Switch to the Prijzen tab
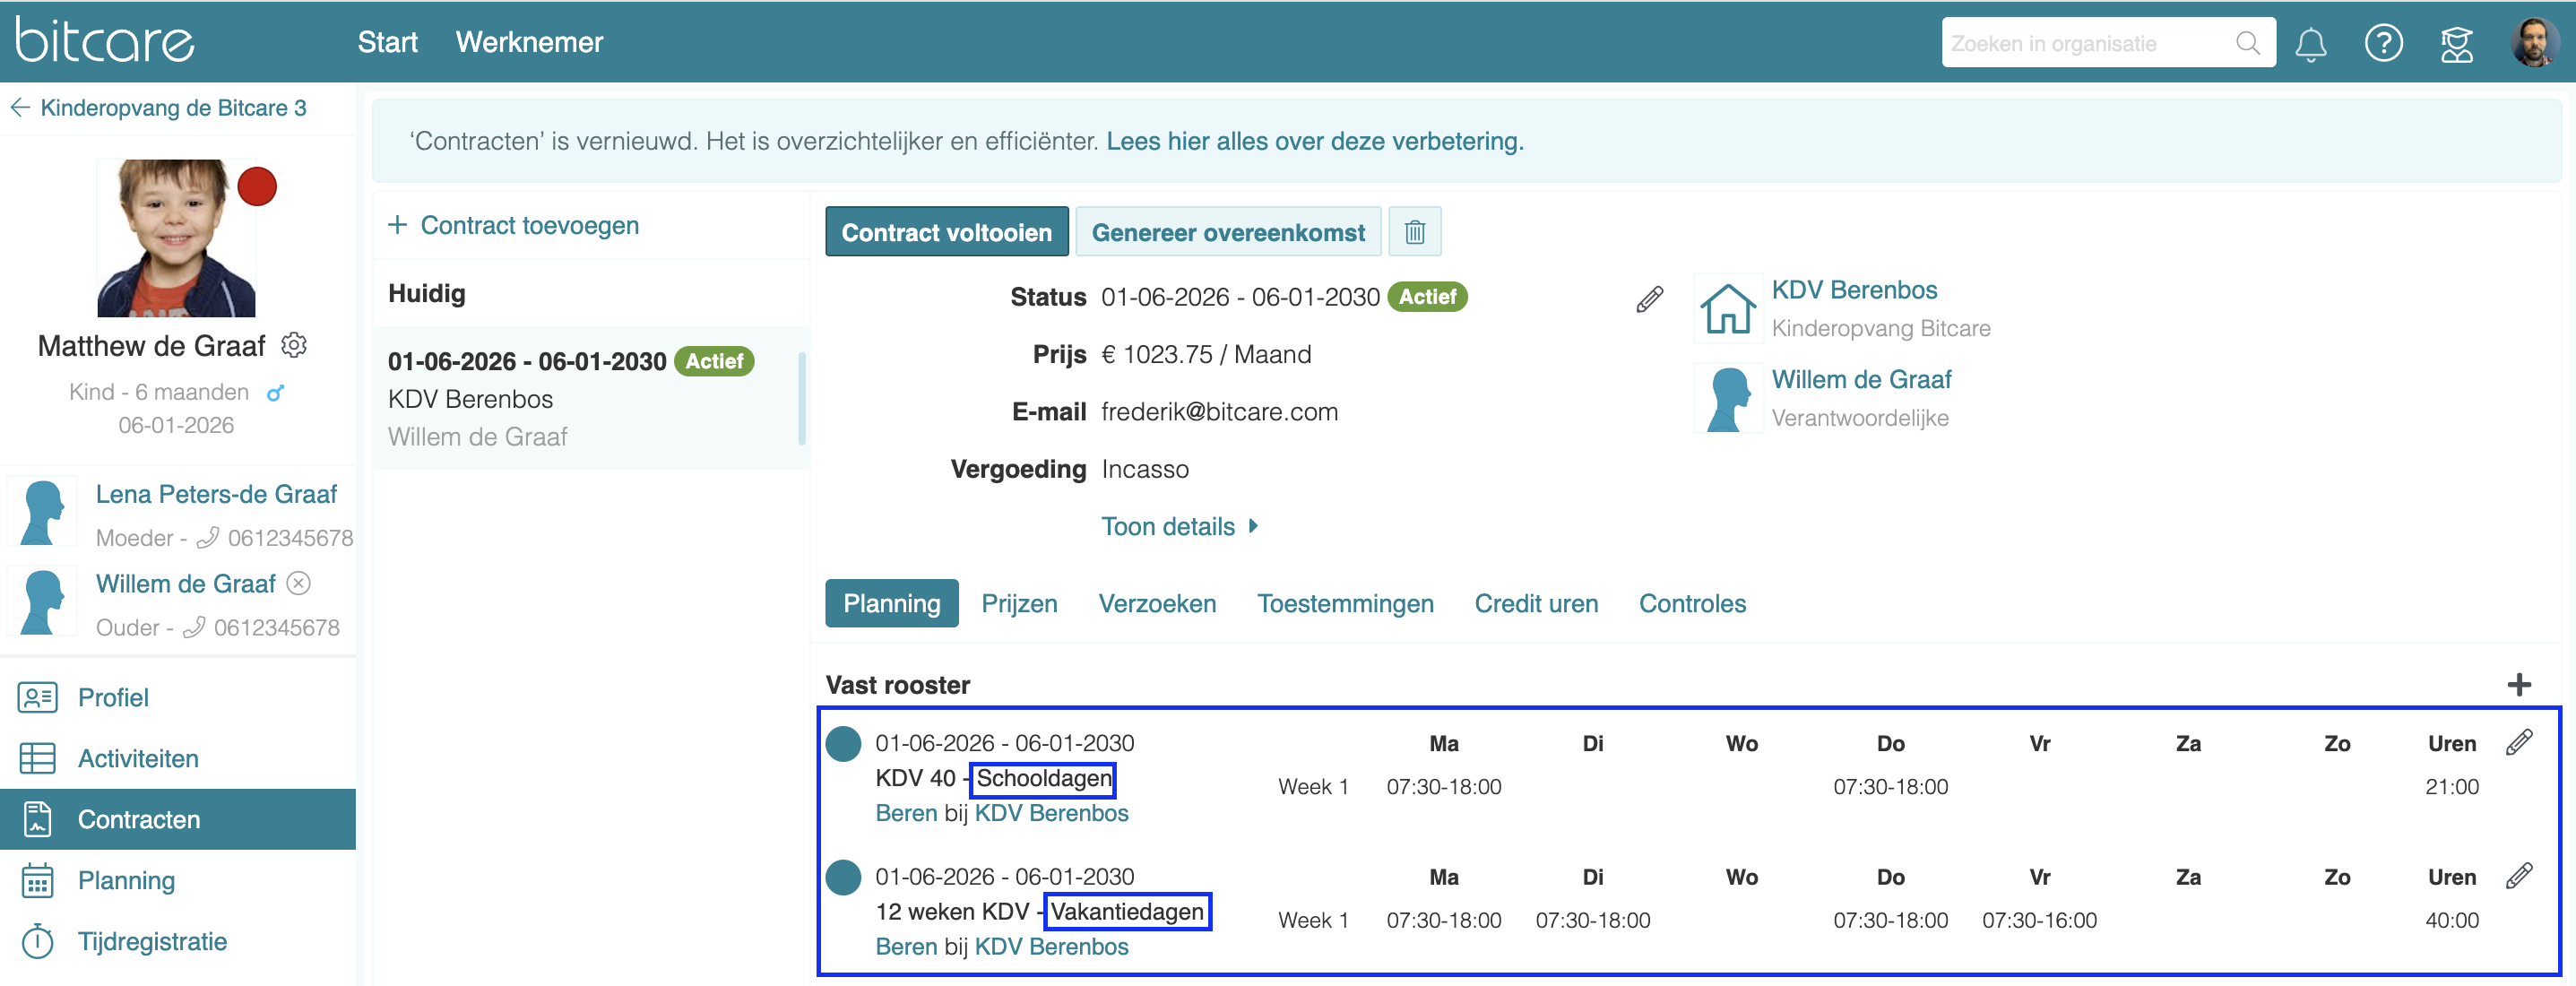This screenshot has height=986, width=2576. pyautogui.click(x=1019, y=603)
